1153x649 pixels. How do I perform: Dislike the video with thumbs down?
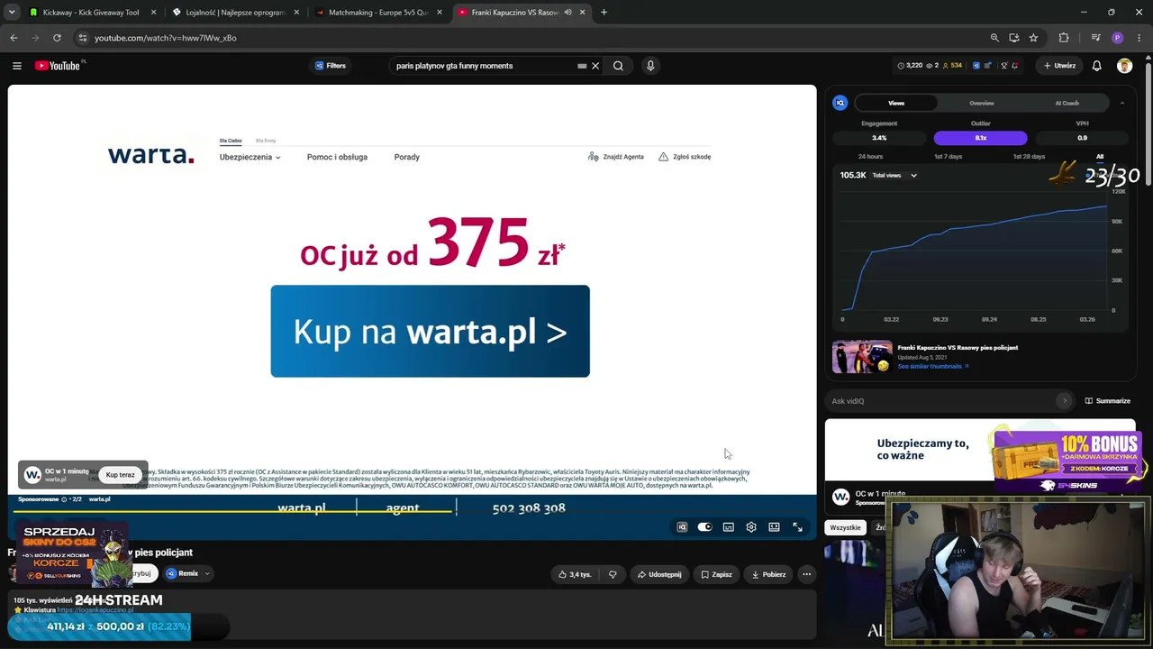point(613,574)
